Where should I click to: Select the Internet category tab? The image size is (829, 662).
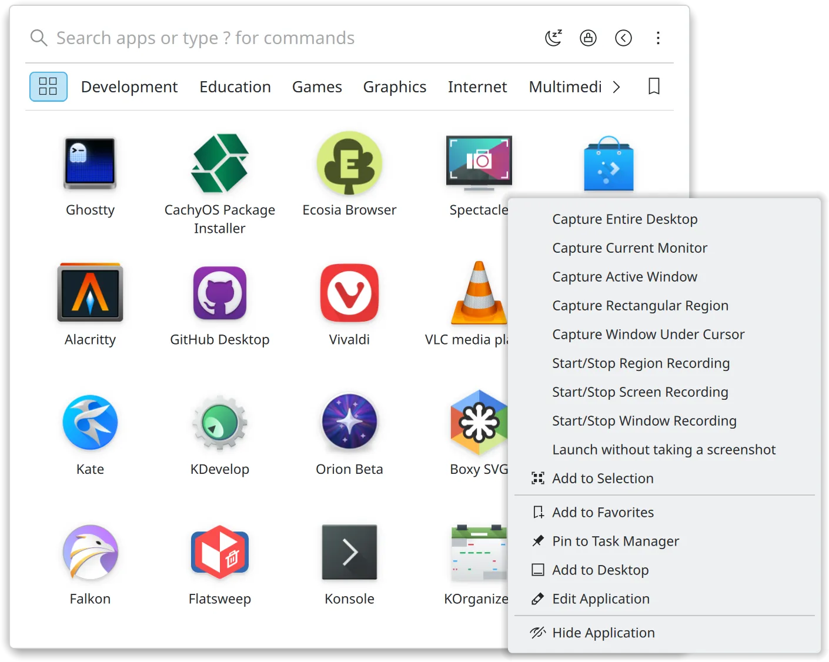[x=477, y=87]
